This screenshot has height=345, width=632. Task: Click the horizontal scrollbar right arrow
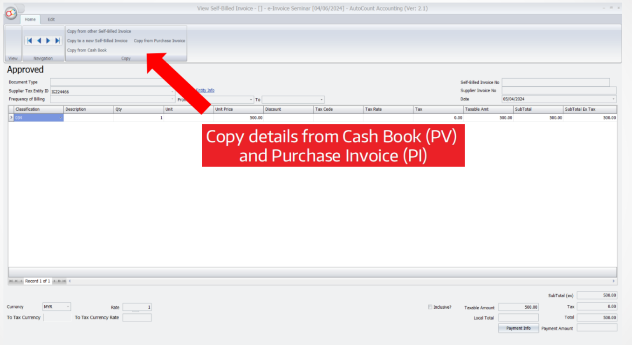(613, 281)
